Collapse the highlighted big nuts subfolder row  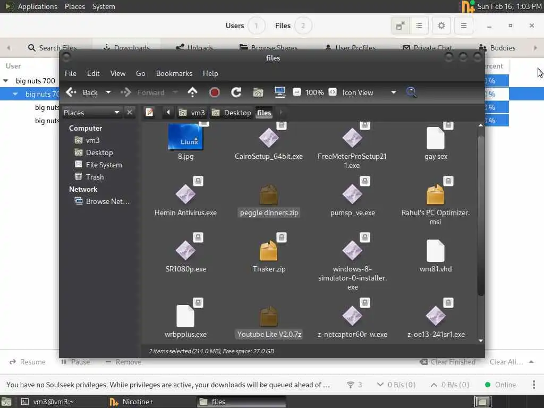point(15,94)
